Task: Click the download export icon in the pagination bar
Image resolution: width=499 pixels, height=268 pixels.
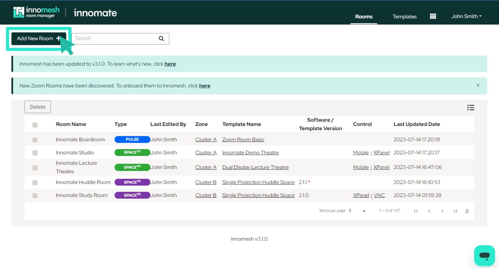Action: coord(467,211)
